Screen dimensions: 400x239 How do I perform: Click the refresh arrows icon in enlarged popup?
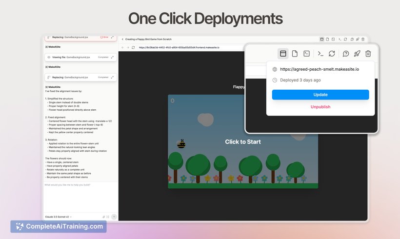[332, 54]
